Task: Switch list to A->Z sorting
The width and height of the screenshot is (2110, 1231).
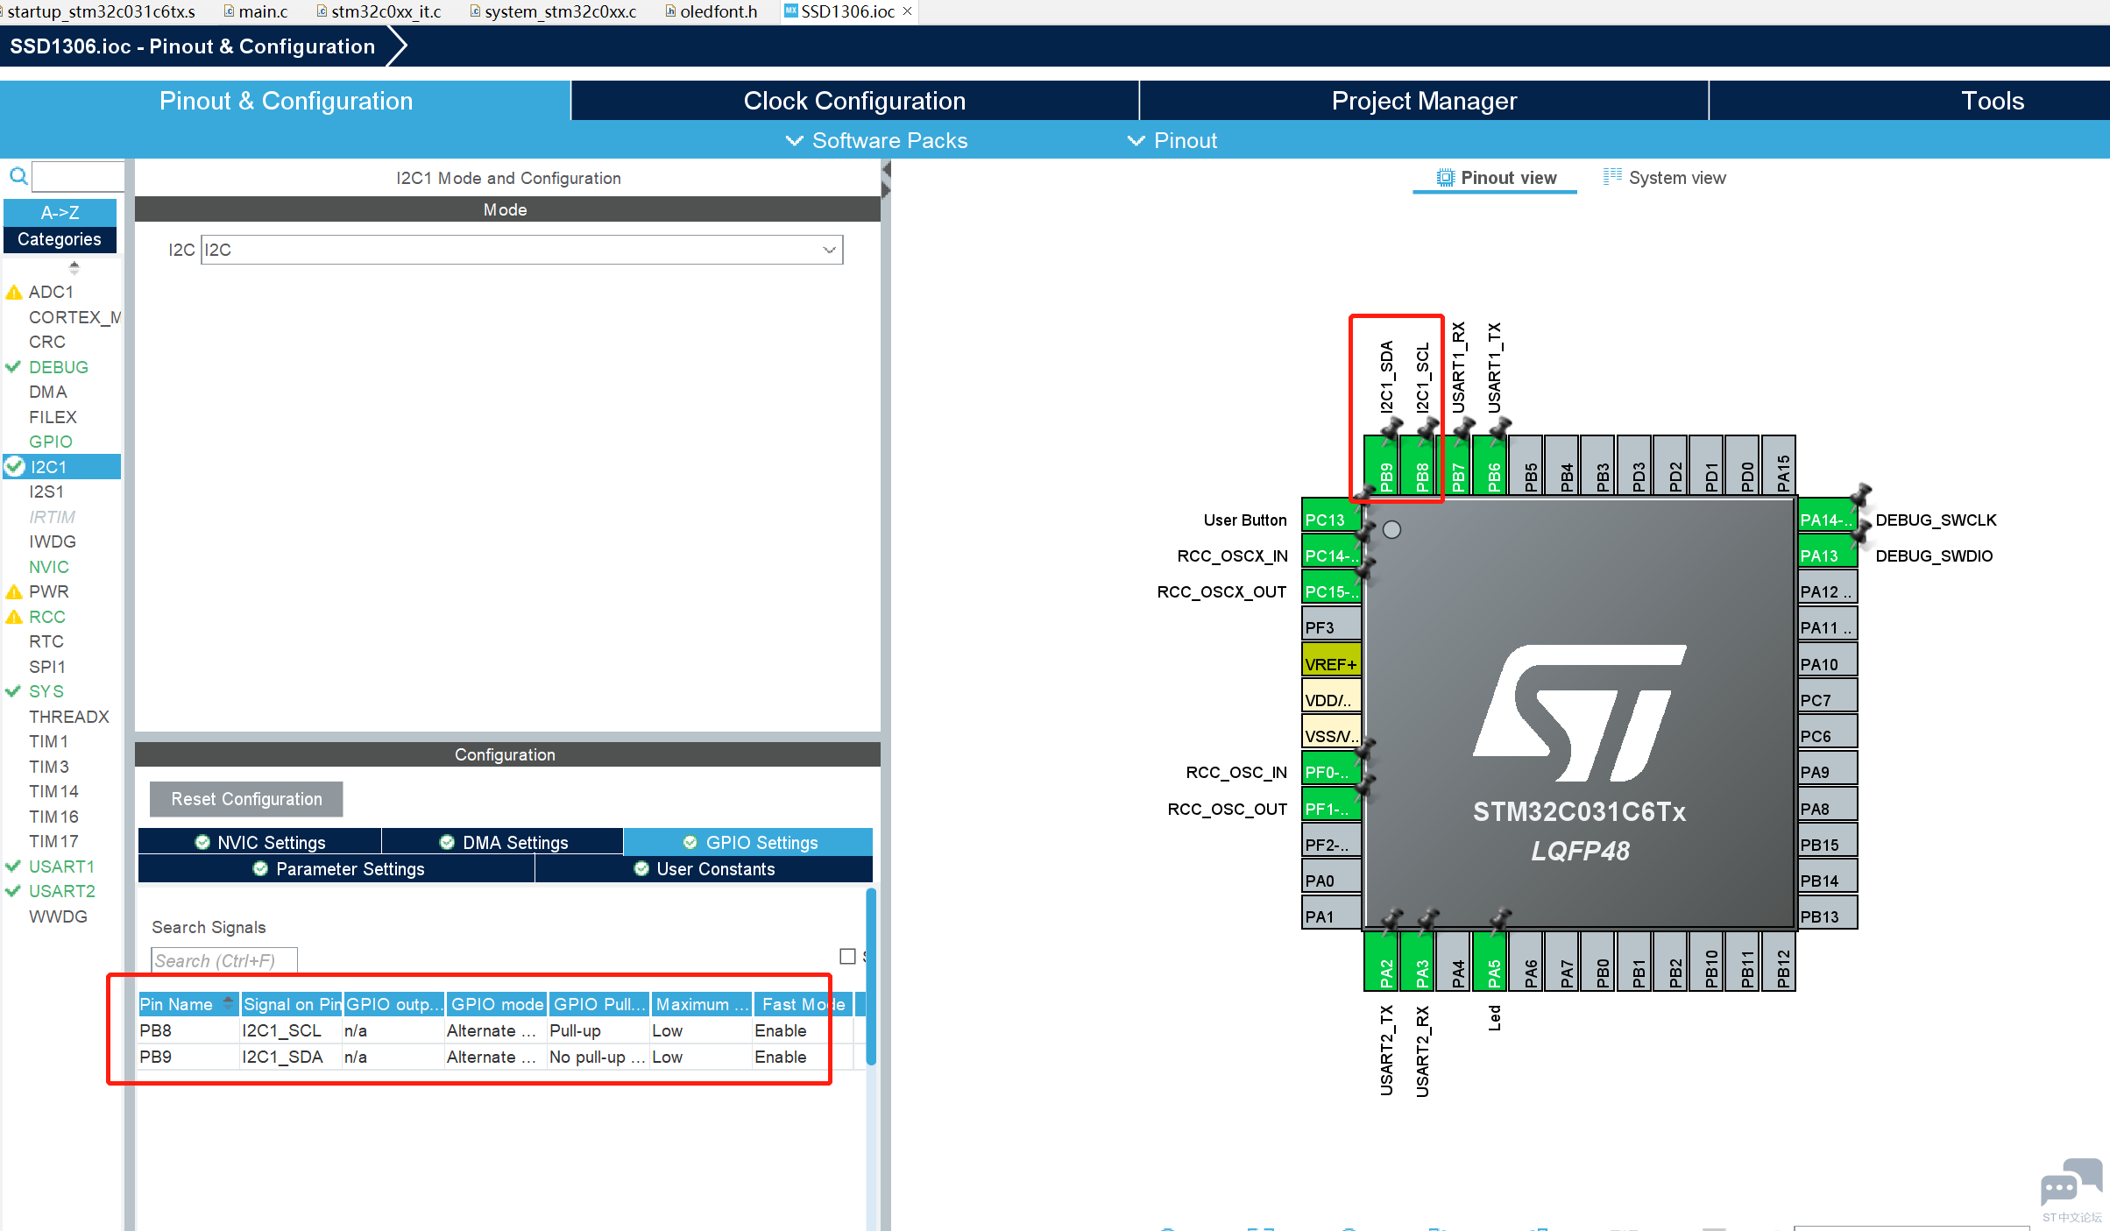Action: pos(60,212)
